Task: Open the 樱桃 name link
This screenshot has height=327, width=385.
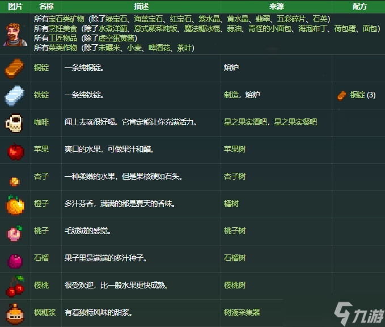Action: [x=41, y=285]
